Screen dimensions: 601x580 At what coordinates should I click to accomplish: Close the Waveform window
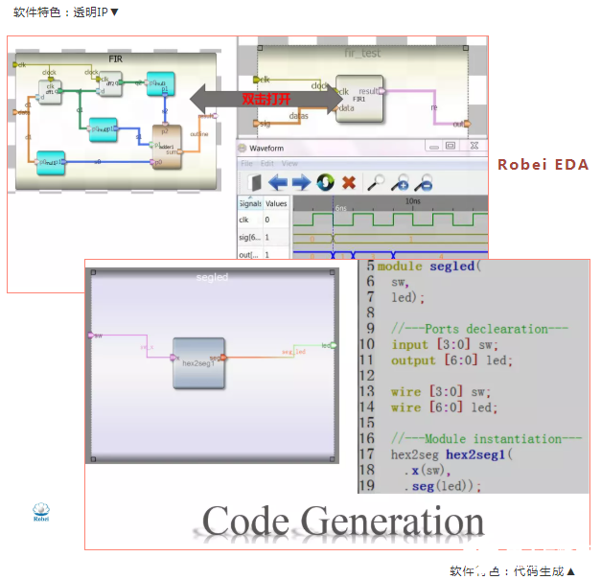coord(474,146)
